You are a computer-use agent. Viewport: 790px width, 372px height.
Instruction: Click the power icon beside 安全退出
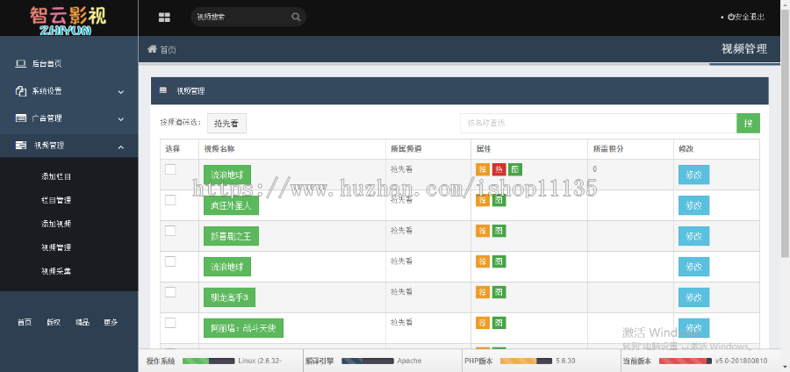[730, 17]
